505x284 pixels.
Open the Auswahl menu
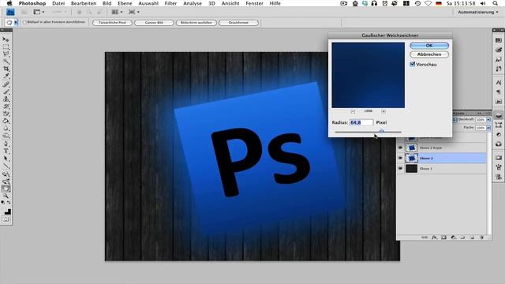click(148, 3)
